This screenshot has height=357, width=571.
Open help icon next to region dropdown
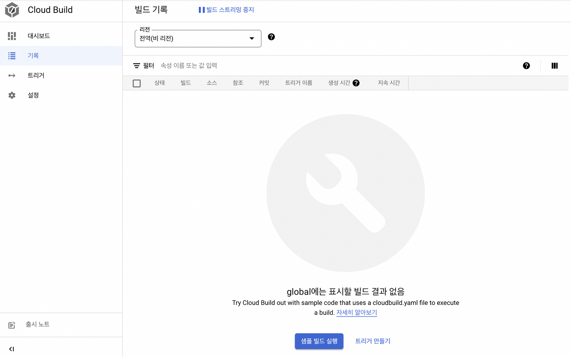click(x=271, y=37)
